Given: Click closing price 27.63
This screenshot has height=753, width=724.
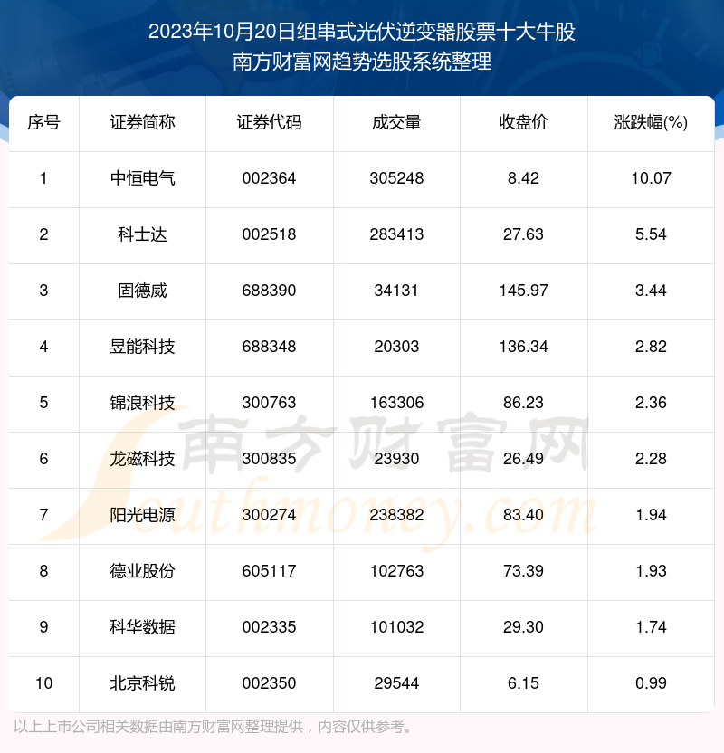Looking at the screenshot, I should coord(523,234).
